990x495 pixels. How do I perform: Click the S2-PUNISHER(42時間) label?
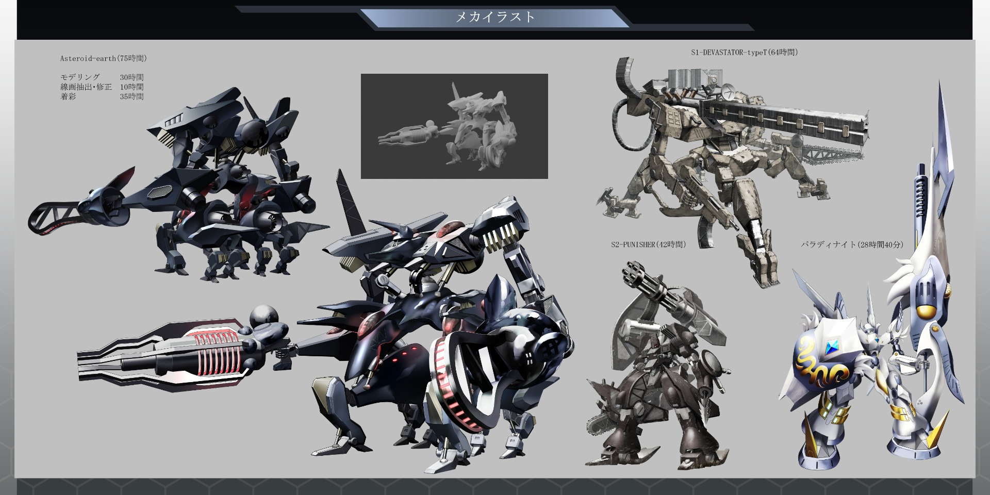(x=648, y=244)
